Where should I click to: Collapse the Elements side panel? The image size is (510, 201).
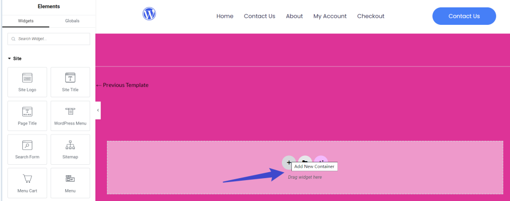click(x=98, y=110)
